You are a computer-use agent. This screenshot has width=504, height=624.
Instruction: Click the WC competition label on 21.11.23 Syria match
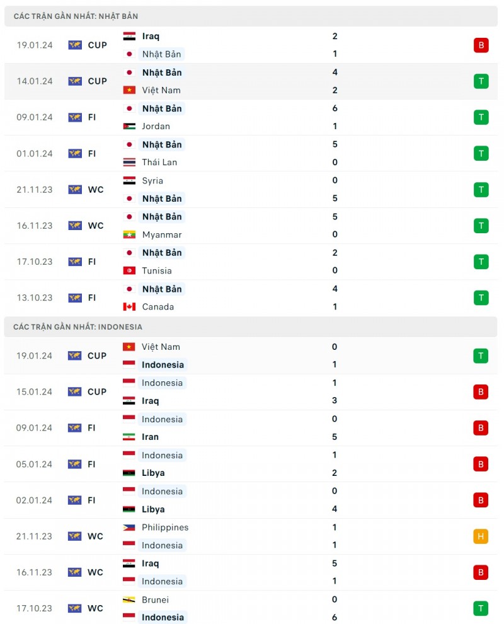(96, 190)
